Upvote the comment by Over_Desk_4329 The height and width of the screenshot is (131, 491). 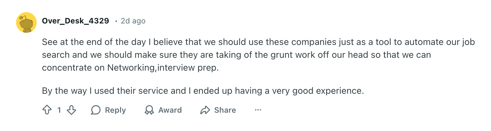(x=47, y=110)
